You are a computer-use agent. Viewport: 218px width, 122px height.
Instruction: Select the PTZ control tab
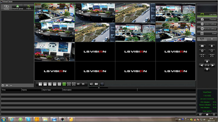pyautogui.click(x=202, y=39)
